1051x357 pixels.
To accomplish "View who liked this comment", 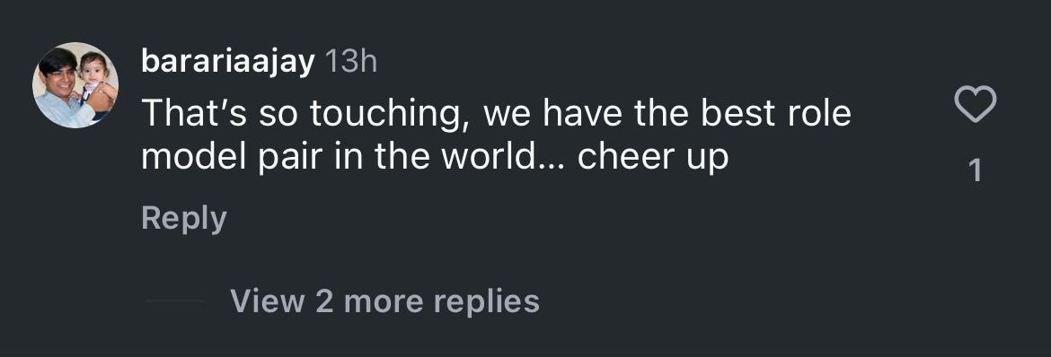I will pos(976,170).
